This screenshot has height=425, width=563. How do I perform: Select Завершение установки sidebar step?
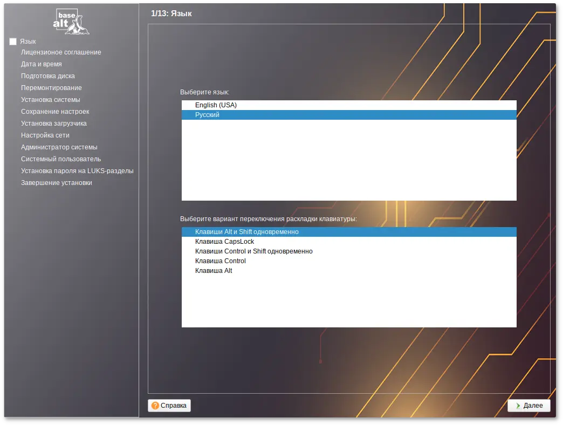[56, 183]
